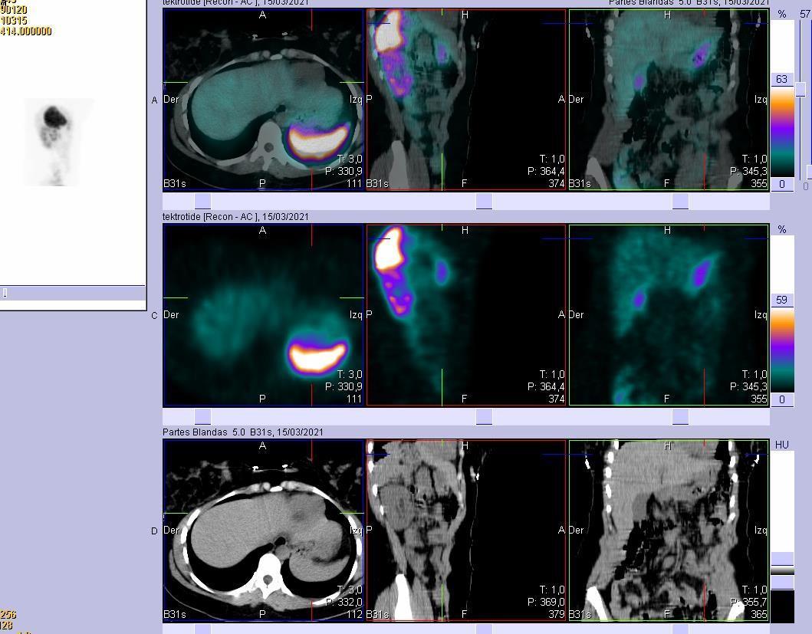Viewport: 812px width, 634px height.
Task: Select row label A of the fused row
Action: point(154,100)
